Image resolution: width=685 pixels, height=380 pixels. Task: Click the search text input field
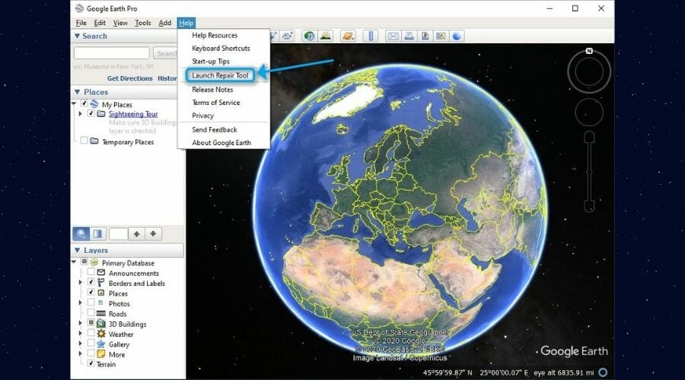click(112, 53)
